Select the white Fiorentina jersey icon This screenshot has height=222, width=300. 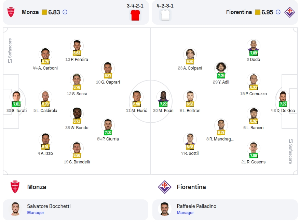pos(165,15)
